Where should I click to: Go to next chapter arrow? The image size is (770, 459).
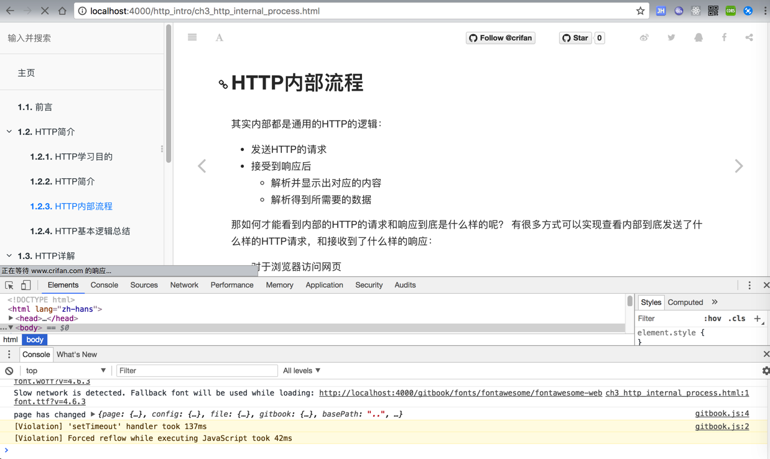(x=739, y=166)
